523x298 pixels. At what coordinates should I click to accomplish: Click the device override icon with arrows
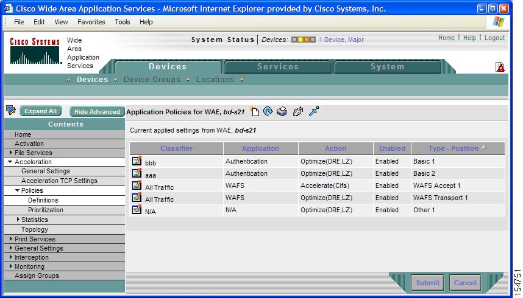[x=298, y=111]
